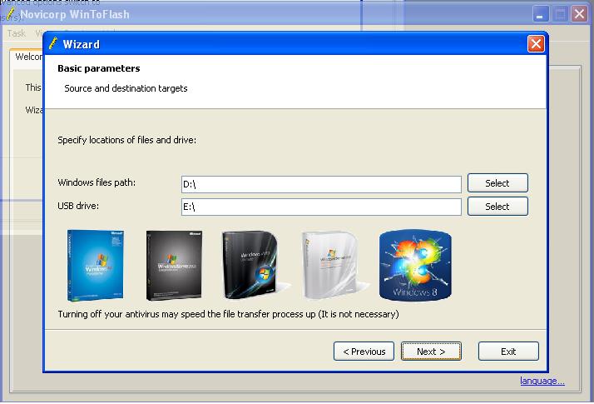Screen dimensions: 594x404
Task: Click the 'USB drive:' label
Action: click(x=78, y=206)
